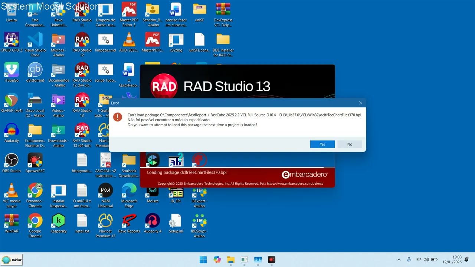Open File Explorer from the taskbar
This screenshot has width=475, height=267.
[x=231, y=260]
